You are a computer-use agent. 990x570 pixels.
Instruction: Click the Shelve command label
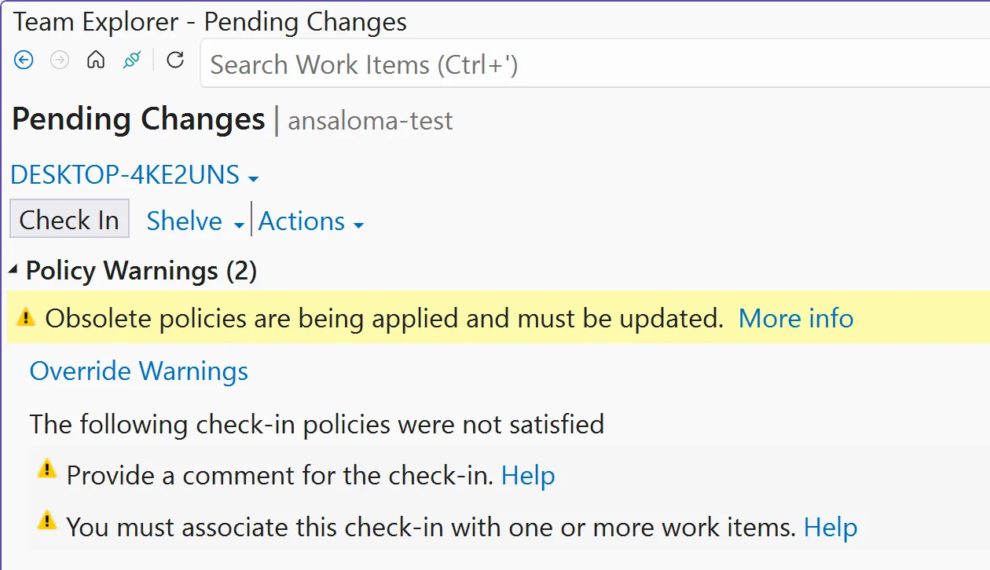[x=182, y=221]
